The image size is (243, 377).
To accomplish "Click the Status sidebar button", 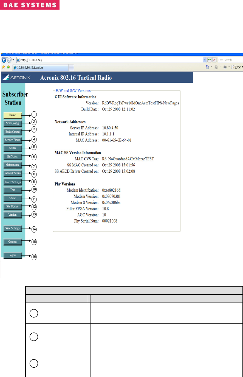I will pyautogui.click(x=13, y=148).
